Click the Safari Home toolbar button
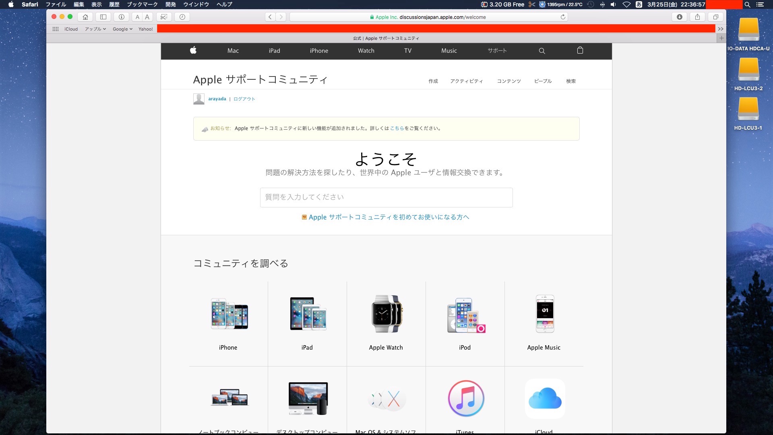 click(85, 17)
